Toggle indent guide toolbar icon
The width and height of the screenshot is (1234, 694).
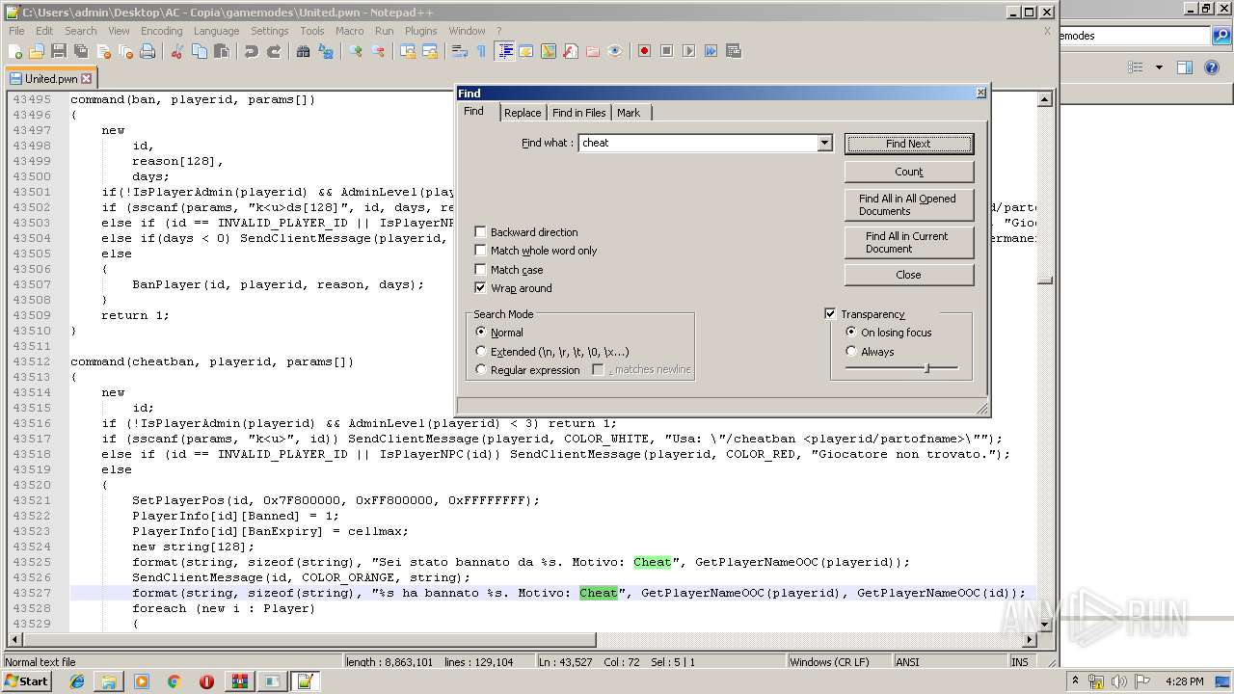pos(504,51)
